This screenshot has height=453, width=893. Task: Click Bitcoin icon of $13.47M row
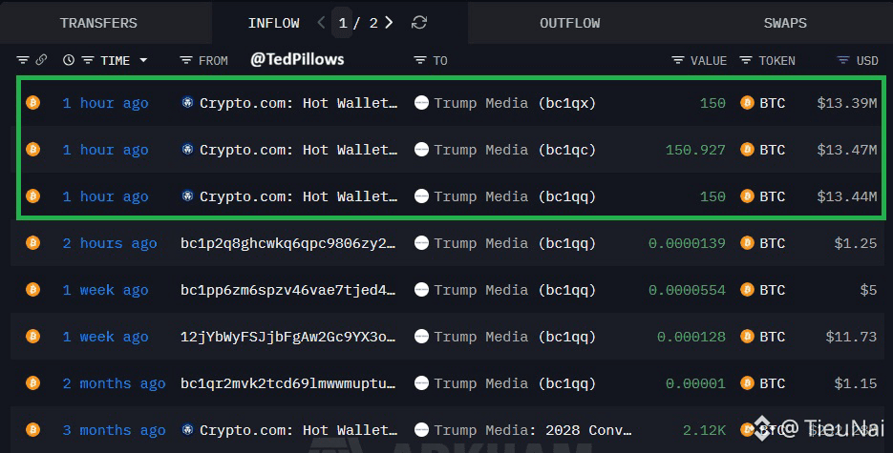33,150
